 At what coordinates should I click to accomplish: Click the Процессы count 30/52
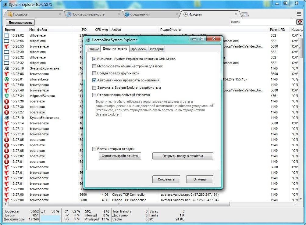click(x=34, y=211)
